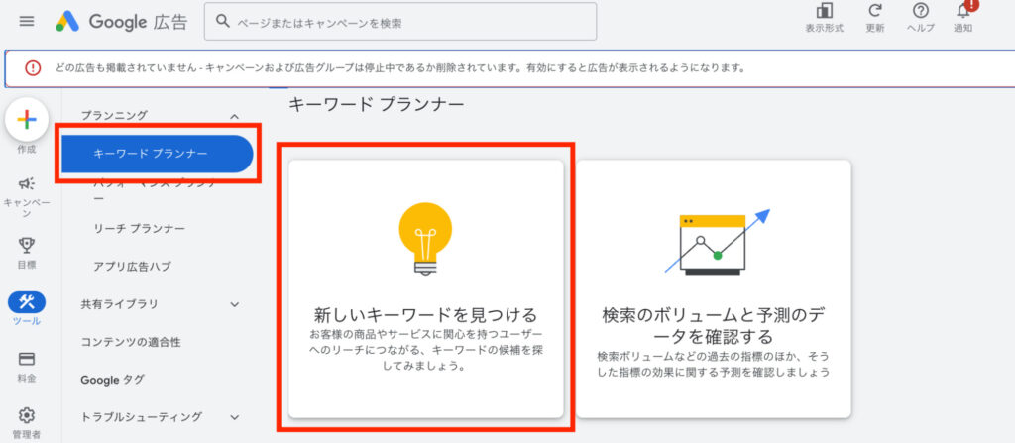The width and height of the screenshot is (1015, 443).
Task: Open リーチ プランナー
Action: click(139, 229)
